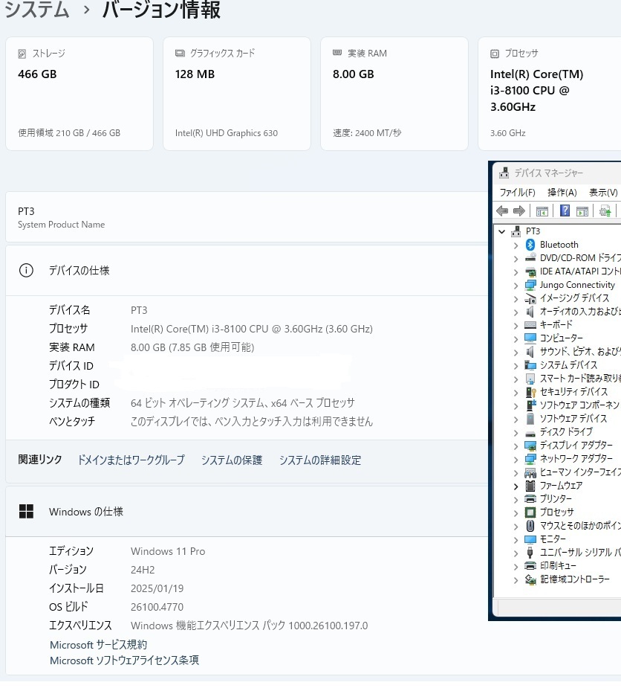This screenshot has height=691, width=621.
Task: Click the ディスク ドライブ icon
Action: point(530,433)
